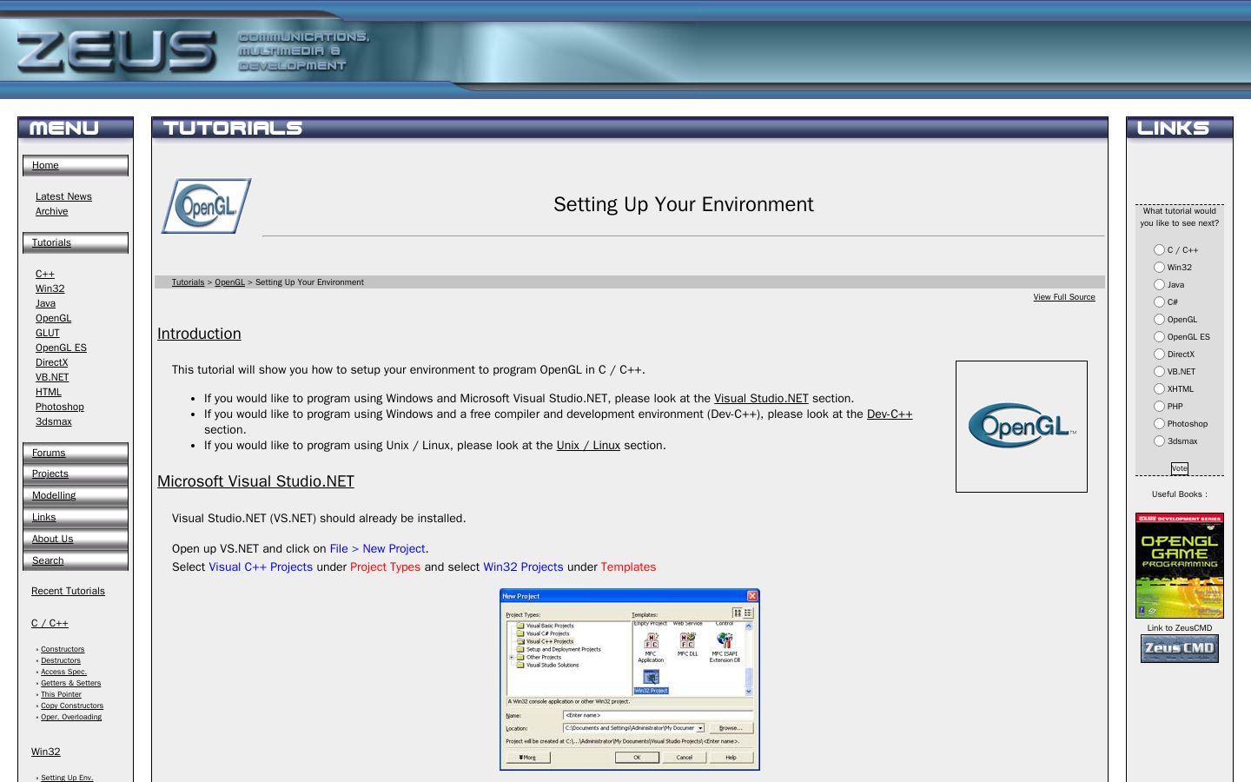
Task: Open the Access Spec. tutorial link
Action: (x=63, y=672)
